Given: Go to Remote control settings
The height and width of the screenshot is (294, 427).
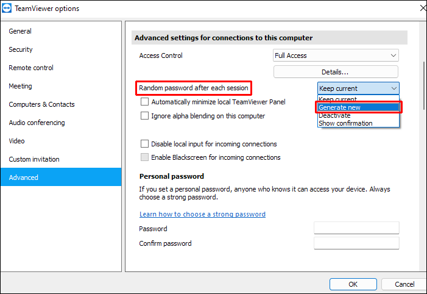Looking at the screenshot, I should point(31,68).
